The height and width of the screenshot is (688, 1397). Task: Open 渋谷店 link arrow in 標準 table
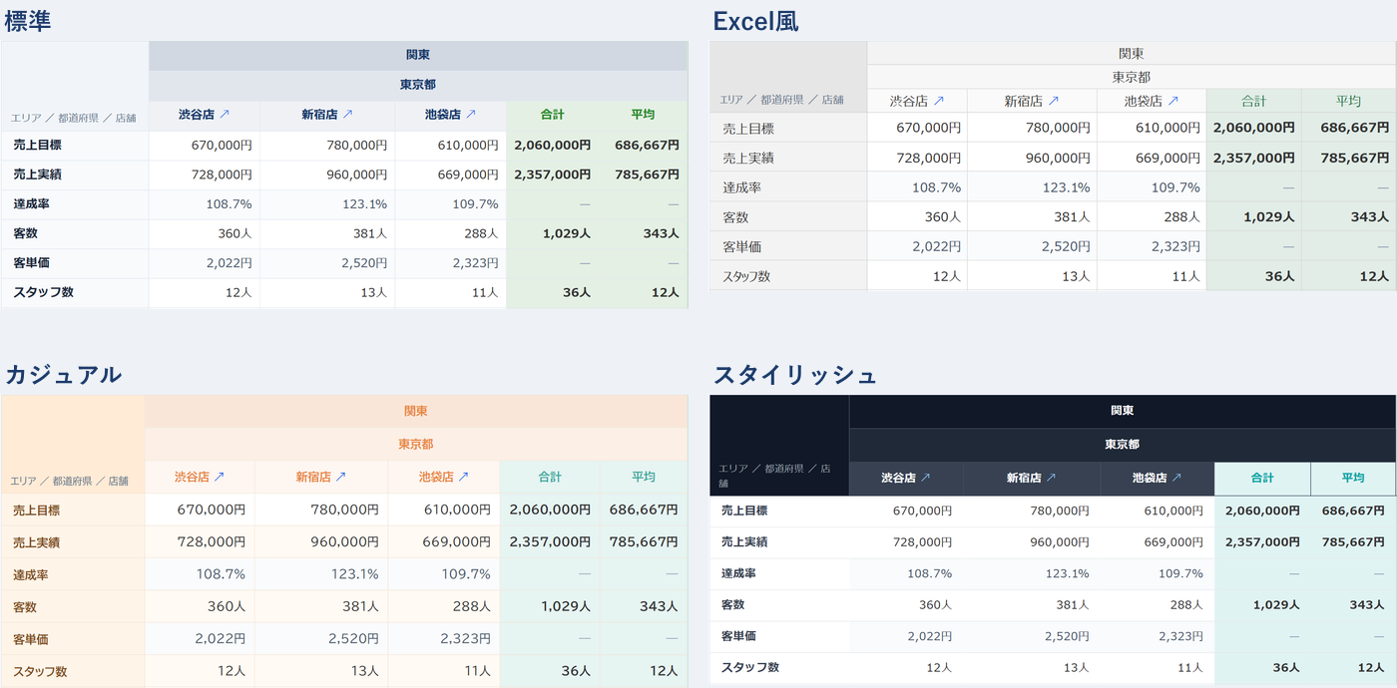click(x=225, y=115)
